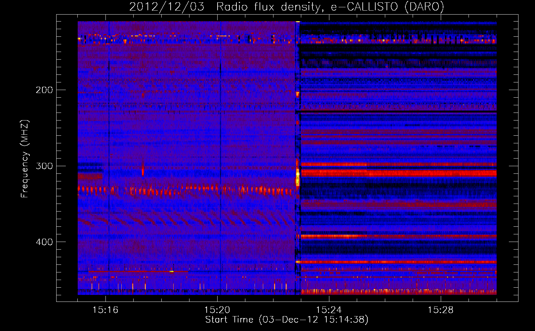
Task: Click the '15:16' time tick label
Action: coord(105,310)
